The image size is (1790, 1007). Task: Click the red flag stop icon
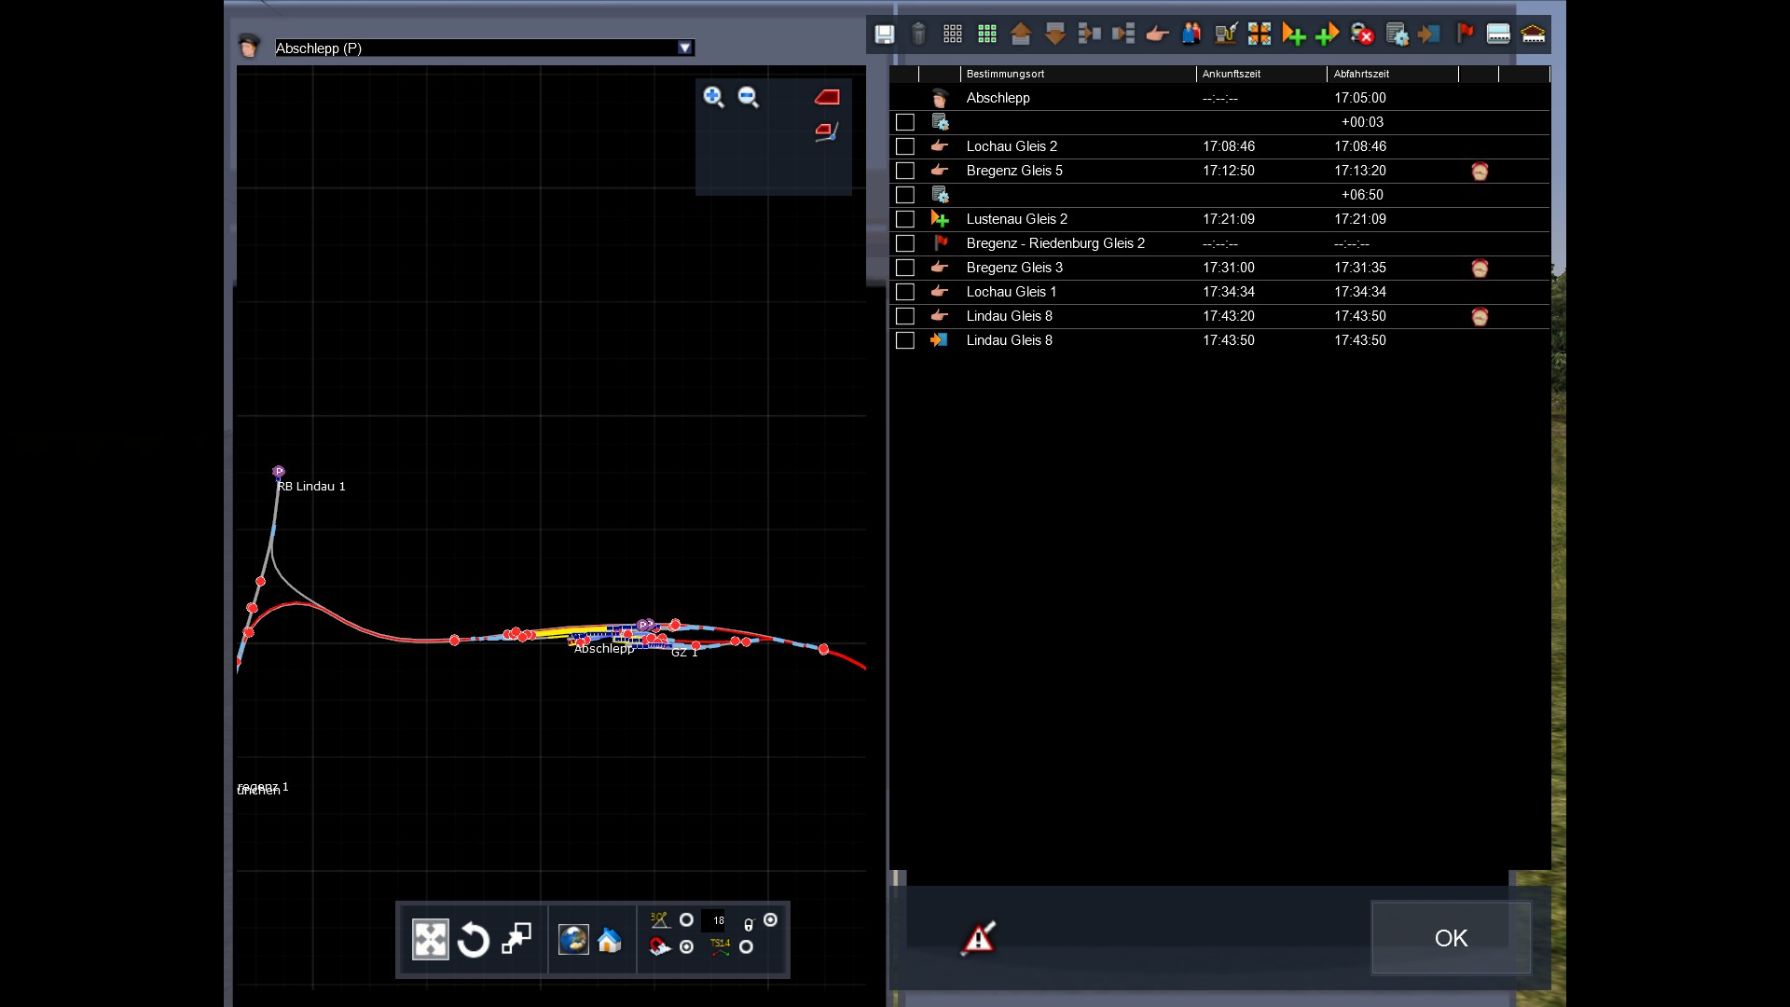[1465, 34]
